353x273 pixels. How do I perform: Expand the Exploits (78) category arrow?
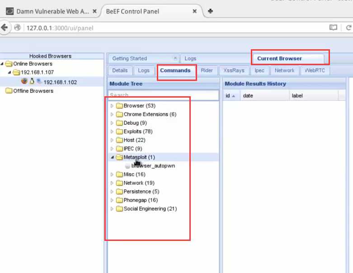point(112,132)
